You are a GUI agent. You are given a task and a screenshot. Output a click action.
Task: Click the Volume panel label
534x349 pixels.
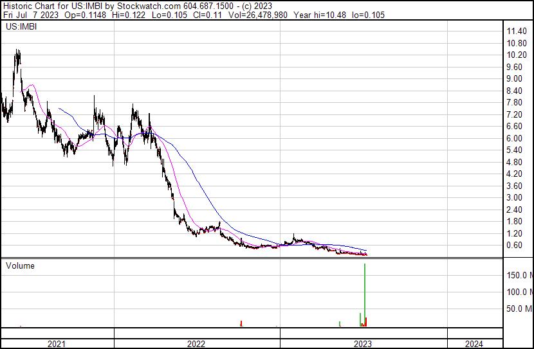click(x=21, y=265)
